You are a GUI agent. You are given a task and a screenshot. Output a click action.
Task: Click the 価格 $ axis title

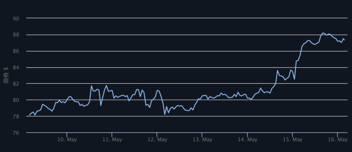(x=6, y=75)
